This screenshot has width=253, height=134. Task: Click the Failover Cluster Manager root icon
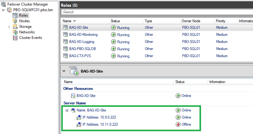(3, 4)
